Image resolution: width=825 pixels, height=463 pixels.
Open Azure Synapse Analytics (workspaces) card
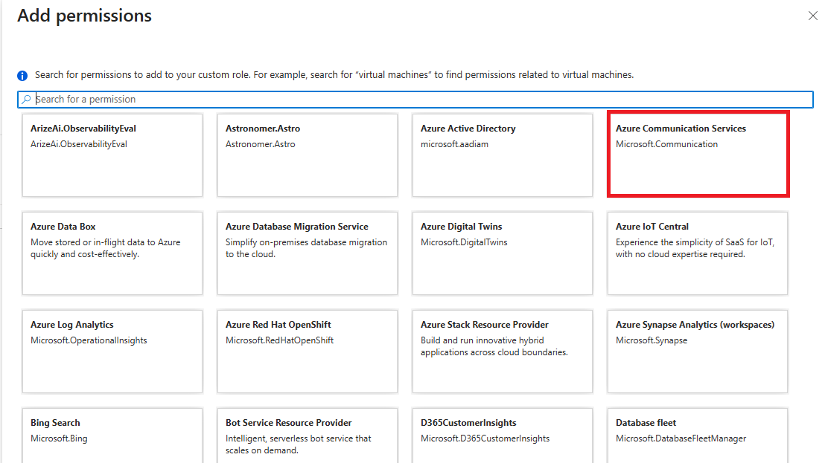click(698, 351)
